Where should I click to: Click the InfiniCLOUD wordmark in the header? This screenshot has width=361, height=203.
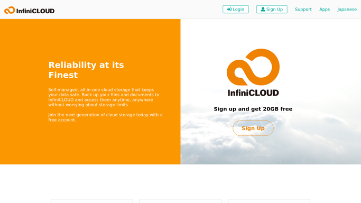(x=35, y=11)
